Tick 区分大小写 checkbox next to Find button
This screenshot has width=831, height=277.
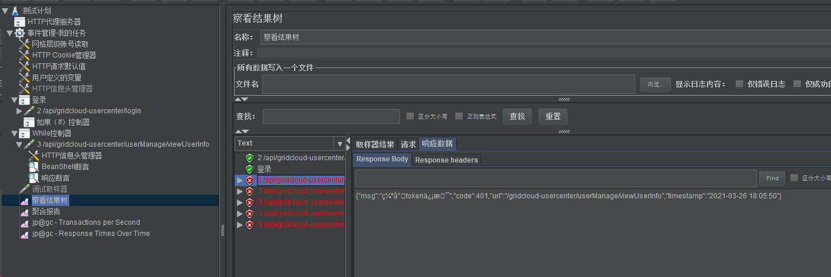795,178
